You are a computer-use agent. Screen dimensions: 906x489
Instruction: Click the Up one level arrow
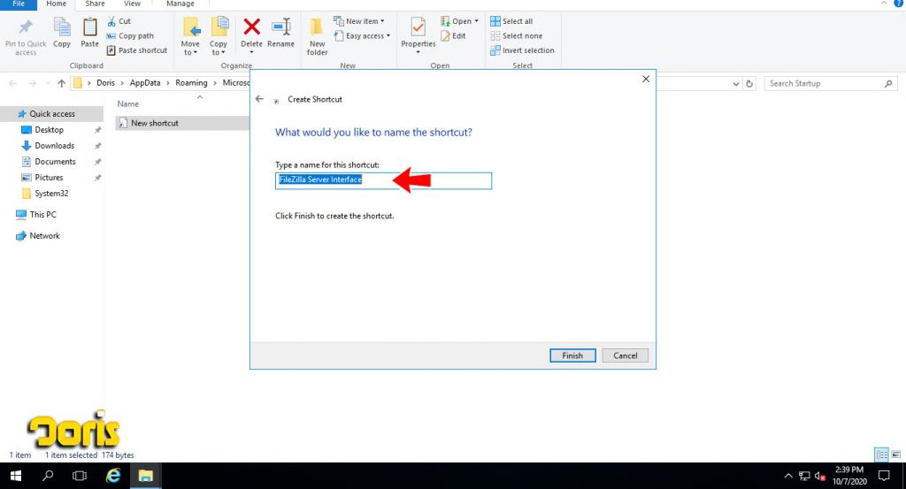[61, 83]
